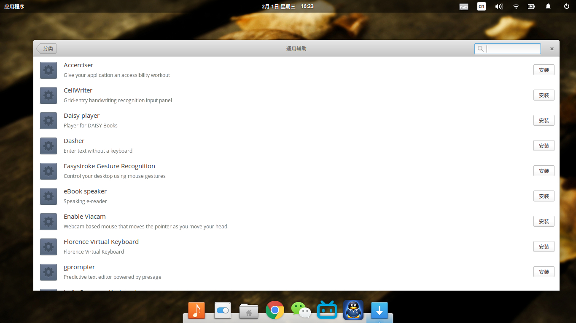576x323 pixels.
Task: Open the sound volume indicator
Action: click(499, 6)
